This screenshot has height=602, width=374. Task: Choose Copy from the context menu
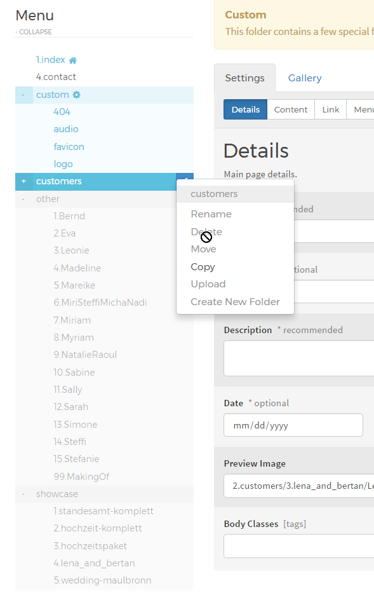point(203,267)
